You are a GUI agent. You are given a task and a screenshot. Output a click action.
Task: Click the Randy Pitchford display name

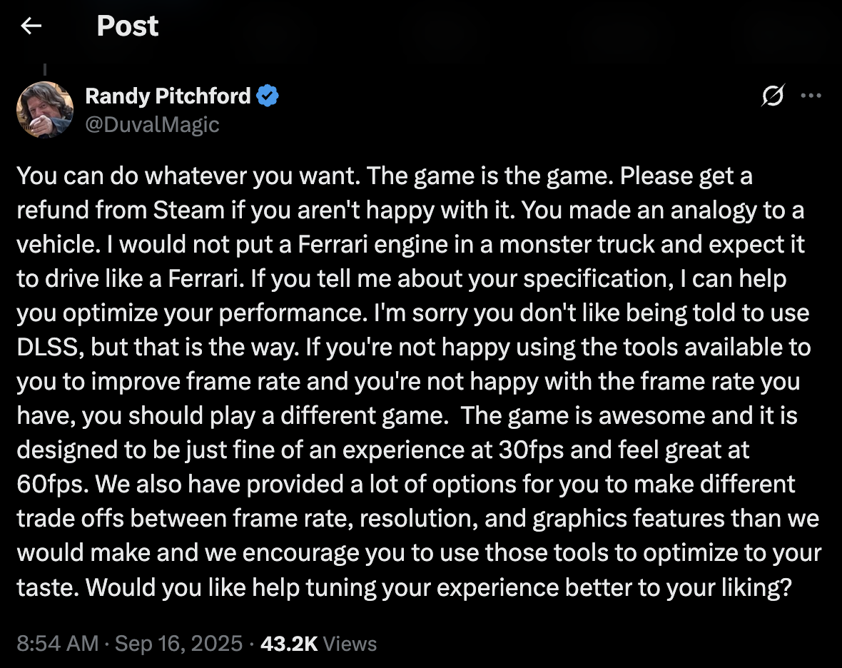click(x=168, y=96)
